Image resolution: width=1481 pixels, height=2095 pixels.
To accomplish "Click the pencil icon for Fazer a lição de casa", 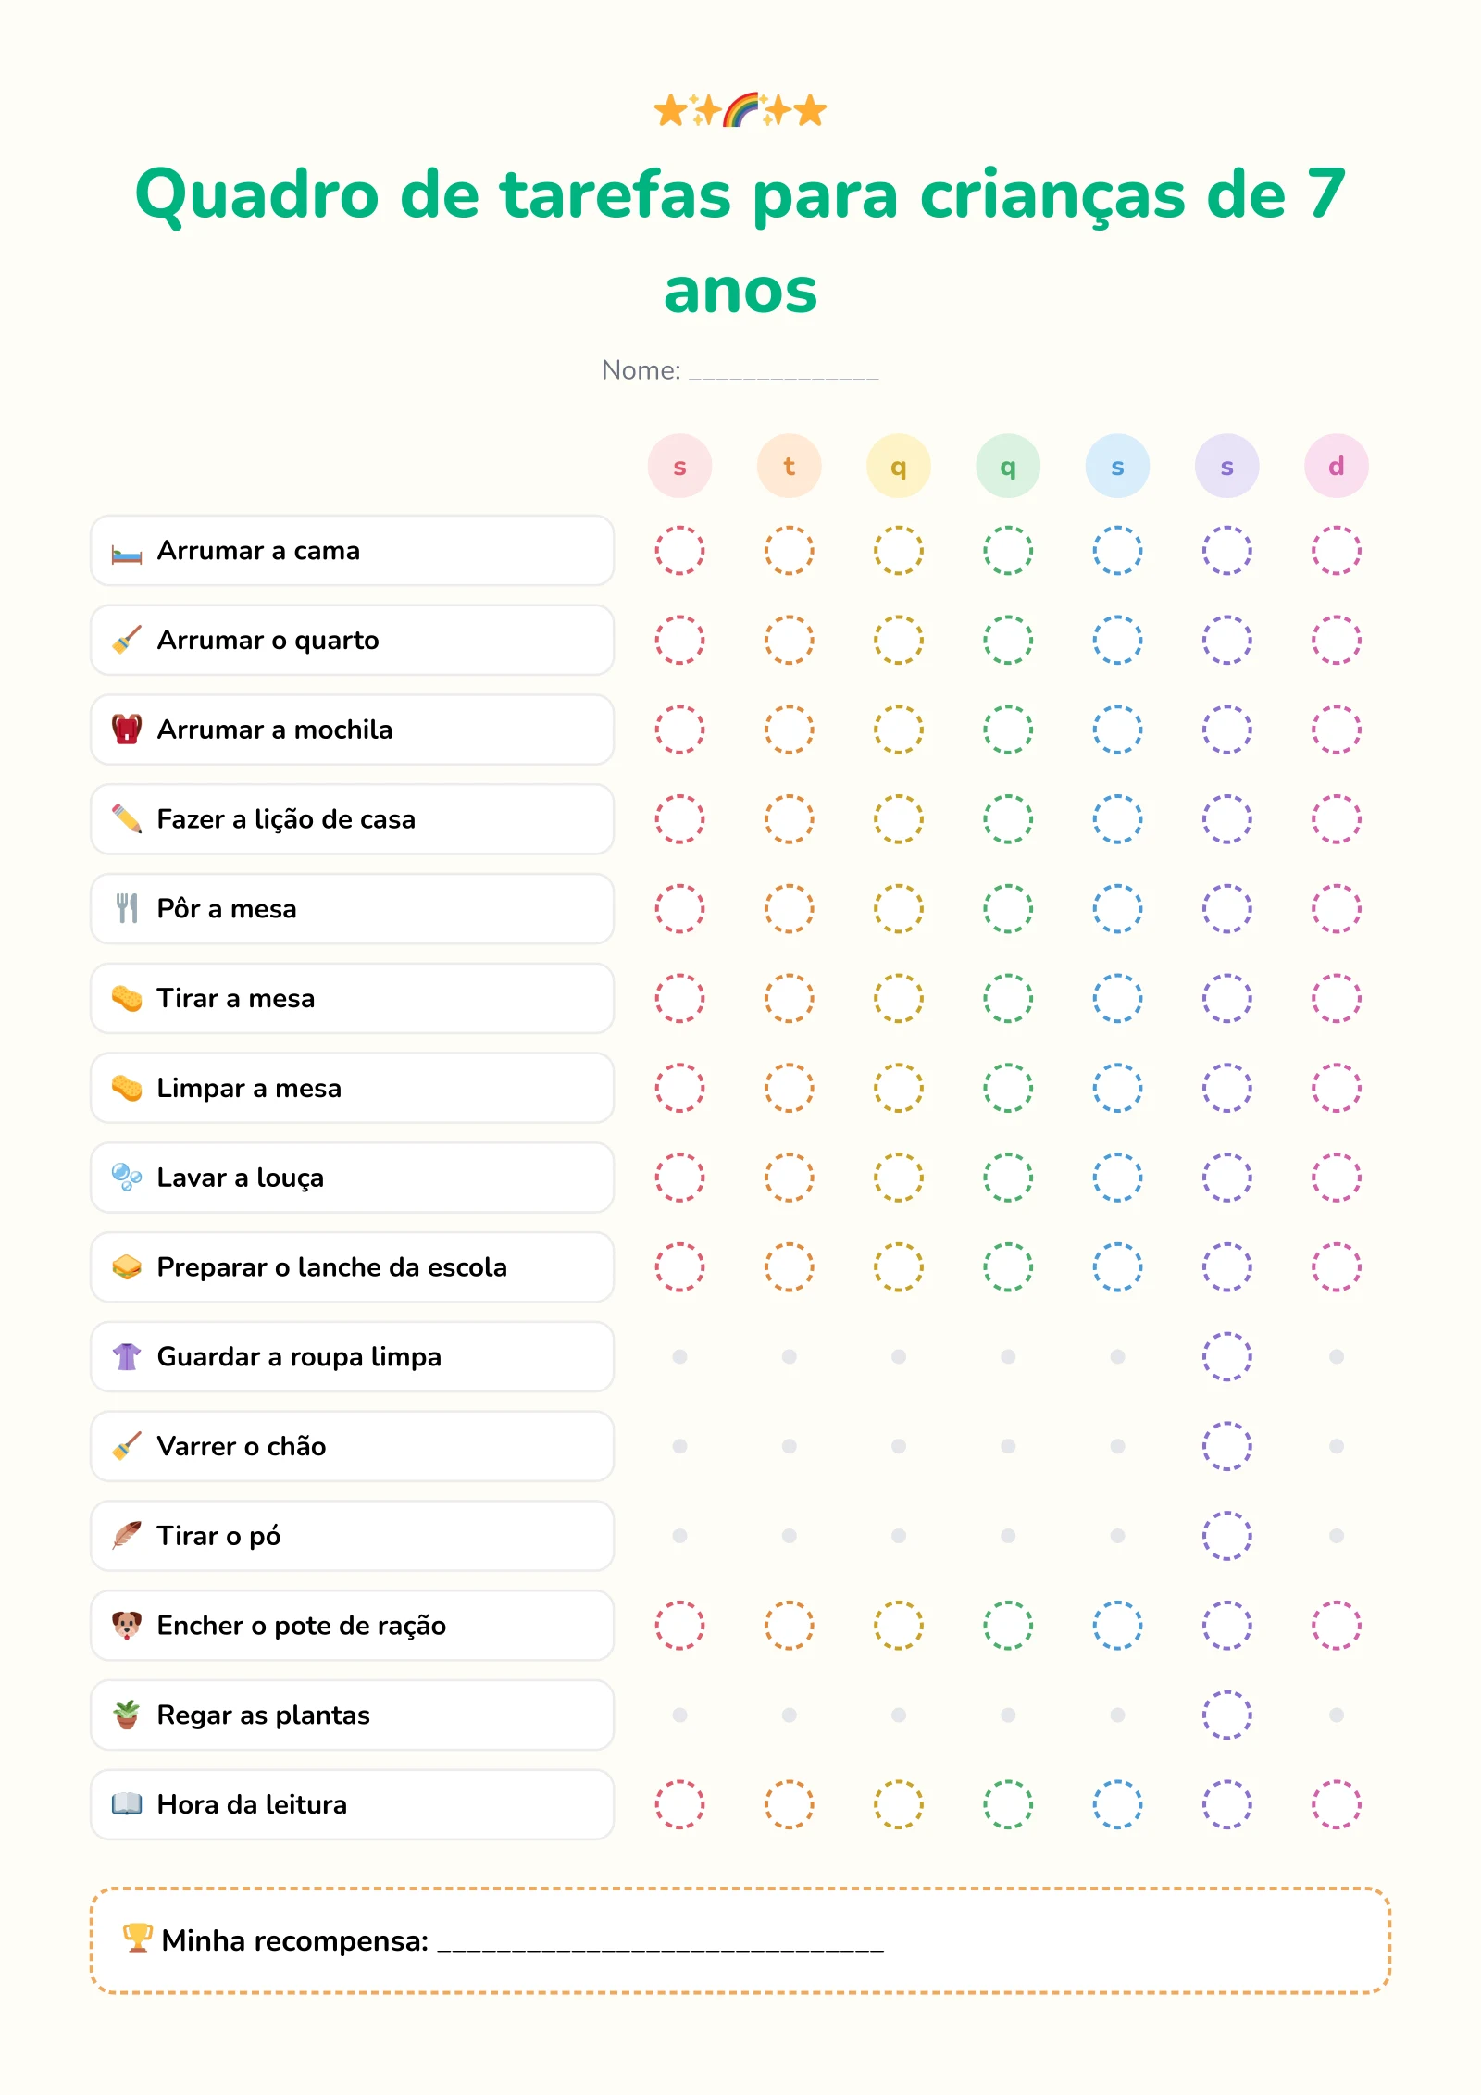I will [x=127, y=819].
